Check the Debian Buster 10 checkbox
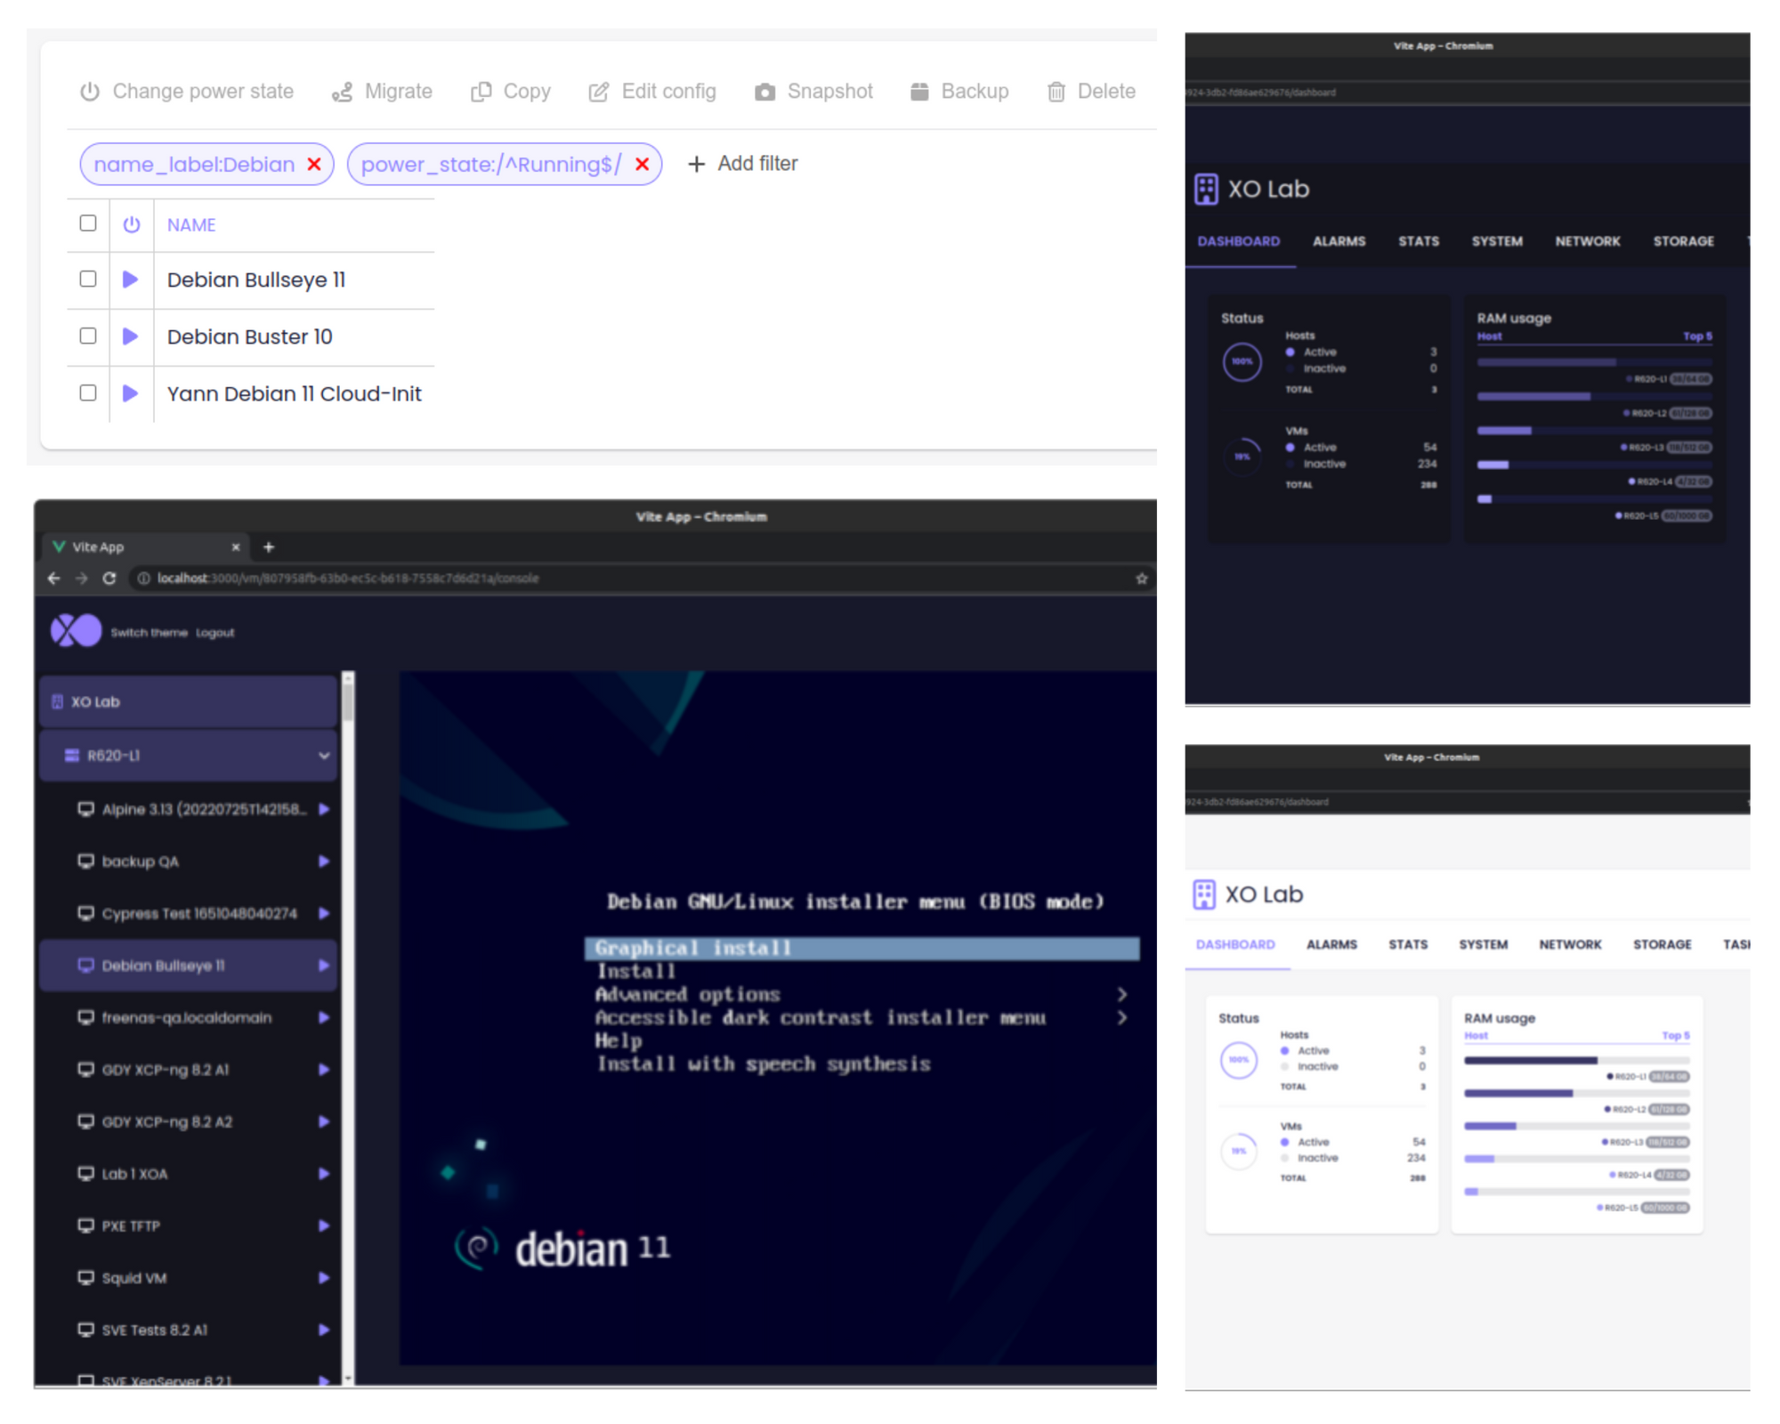This screenshot has height=1424, width=1780. [89, 336]
